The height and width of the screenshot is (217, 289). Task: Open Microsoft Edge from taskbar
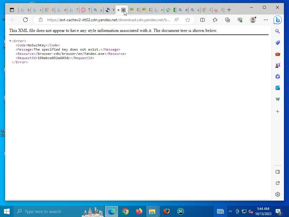[x=111, y=211]
